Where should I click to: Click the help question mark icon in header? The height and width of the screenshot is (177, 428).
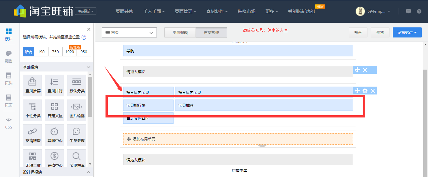[419, 11]
